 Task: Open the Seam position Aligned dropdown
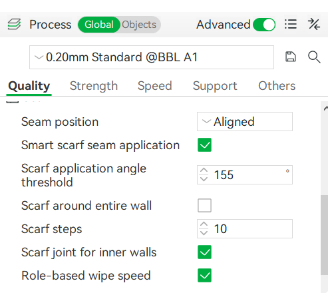pos(245,122)
